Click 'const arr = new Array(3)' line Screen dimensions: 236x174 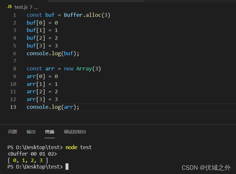(64, 69)
